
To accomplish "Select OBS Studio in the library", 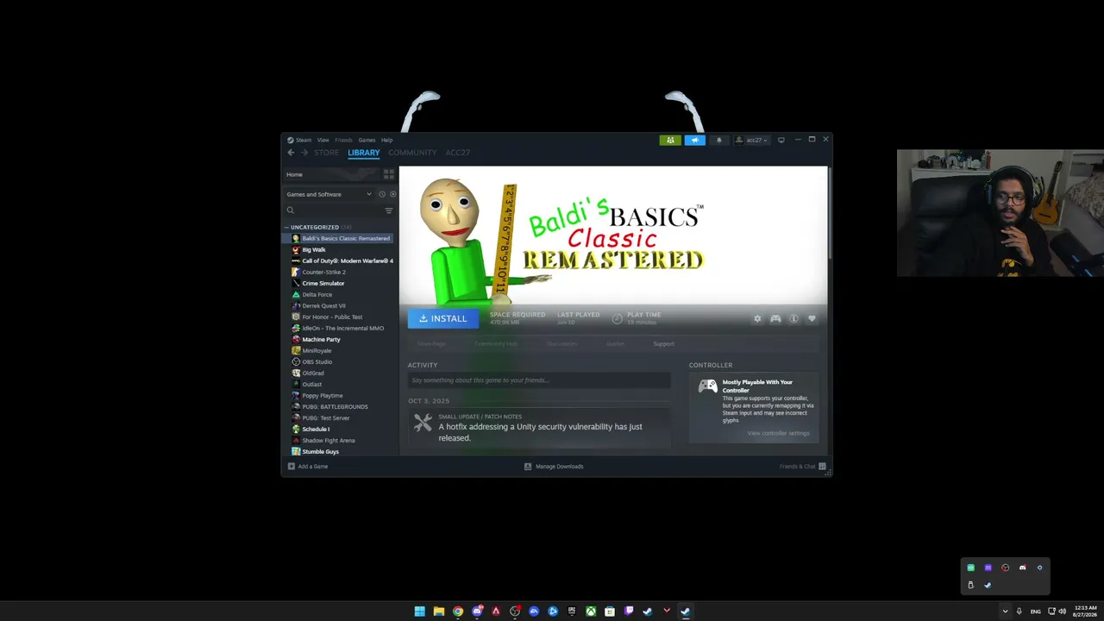I will [x=339, y=361].
